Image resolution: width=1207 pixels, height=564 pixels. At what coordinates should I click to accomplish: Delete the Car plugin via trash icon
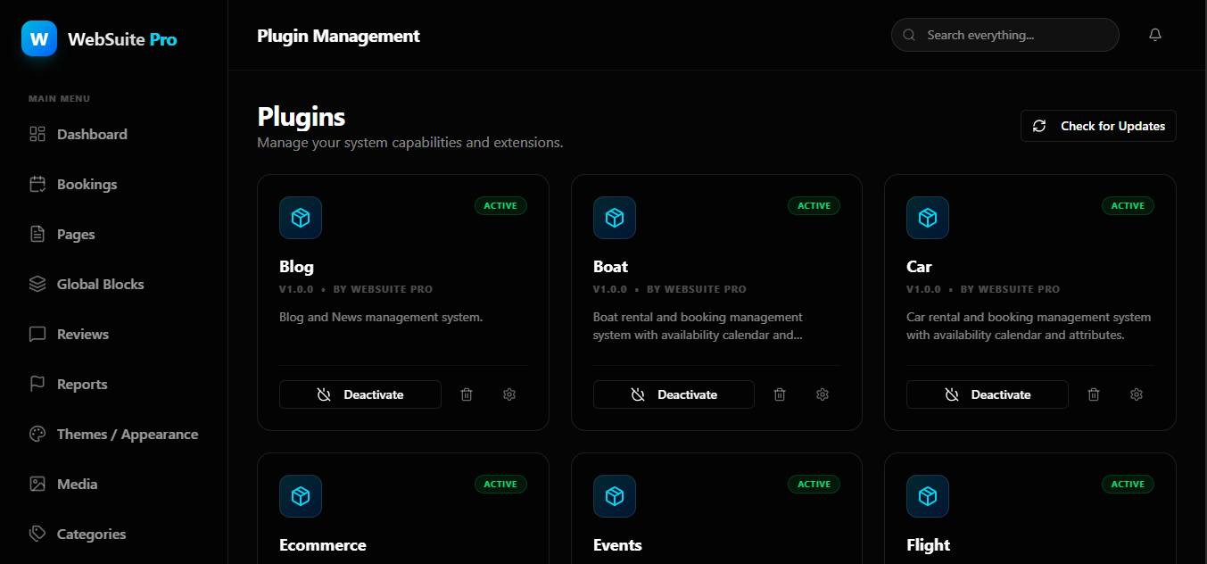tap(1094, 394)
